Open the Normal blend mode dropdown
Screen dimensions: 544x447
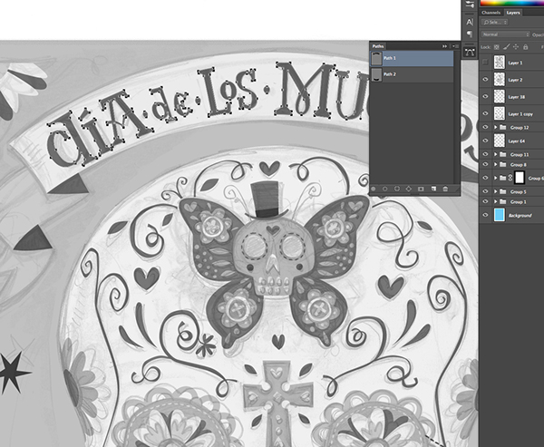(x=506, y=34)
